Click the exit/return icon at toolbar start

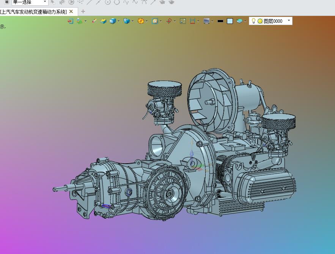[x=70, y=21]
